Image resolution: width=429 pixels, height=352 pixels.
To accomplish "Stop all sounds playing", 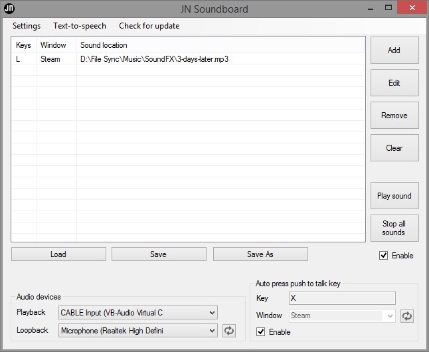I will point(394,228).
